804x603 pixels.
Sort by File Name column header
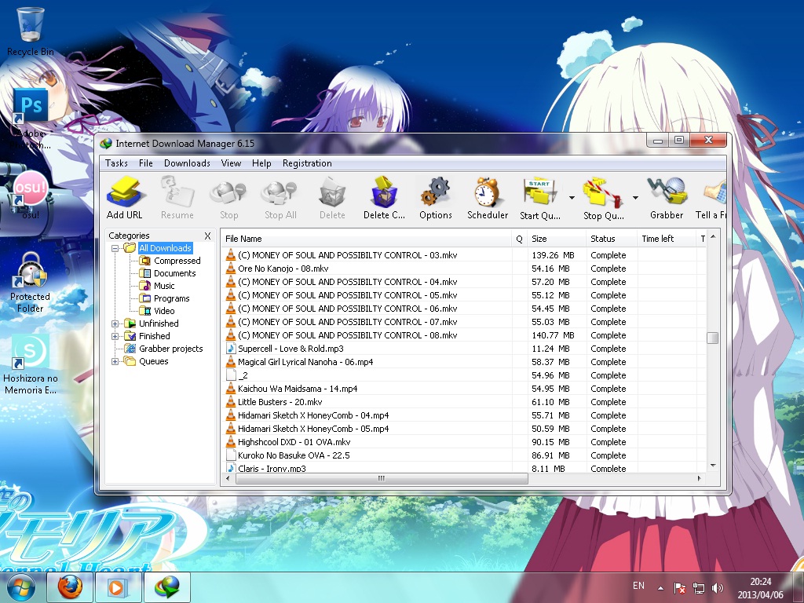pos(366,239)
